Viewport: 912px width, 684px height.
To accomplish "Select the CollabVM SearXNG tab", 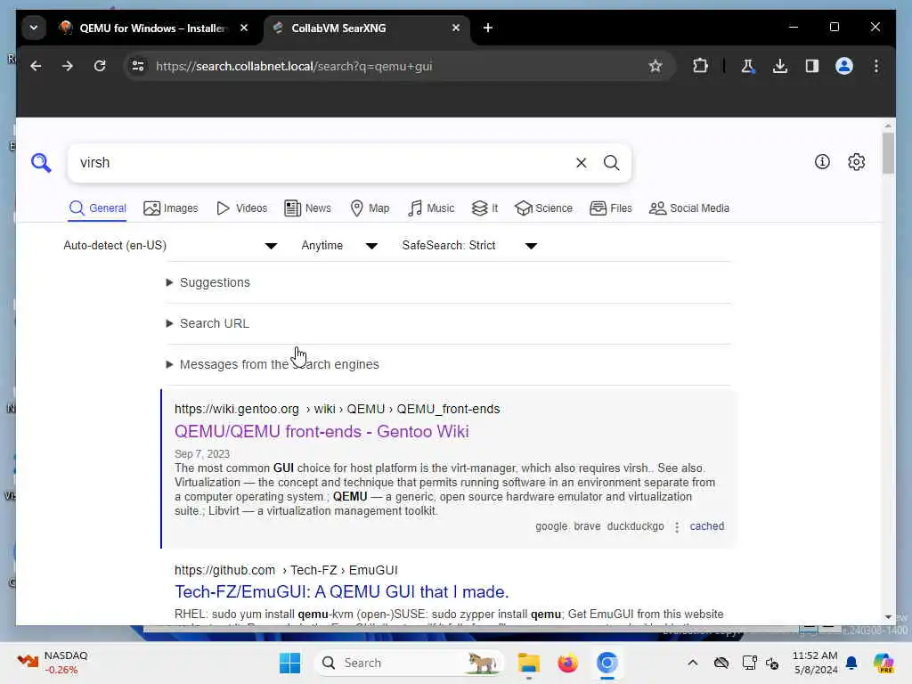I will click(x=366, y=28).
